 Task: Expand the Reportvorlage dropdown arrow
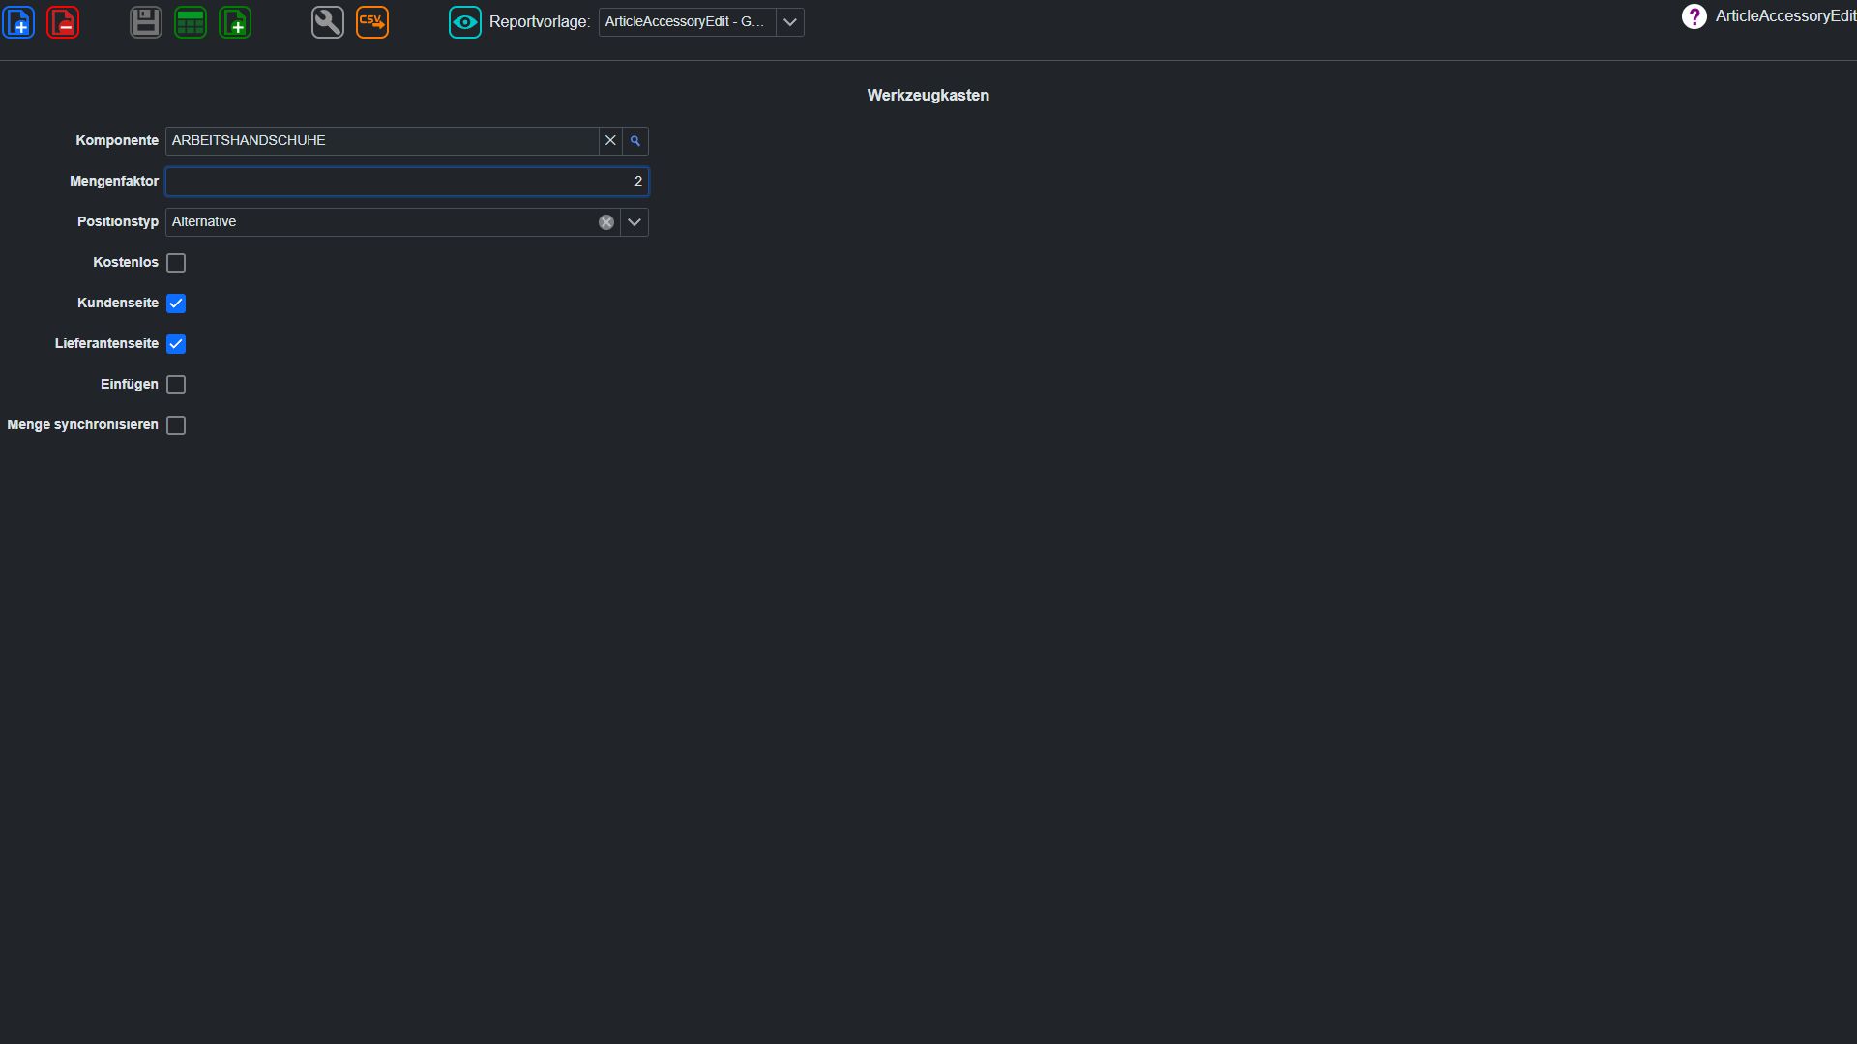click(x=790, y=22)
